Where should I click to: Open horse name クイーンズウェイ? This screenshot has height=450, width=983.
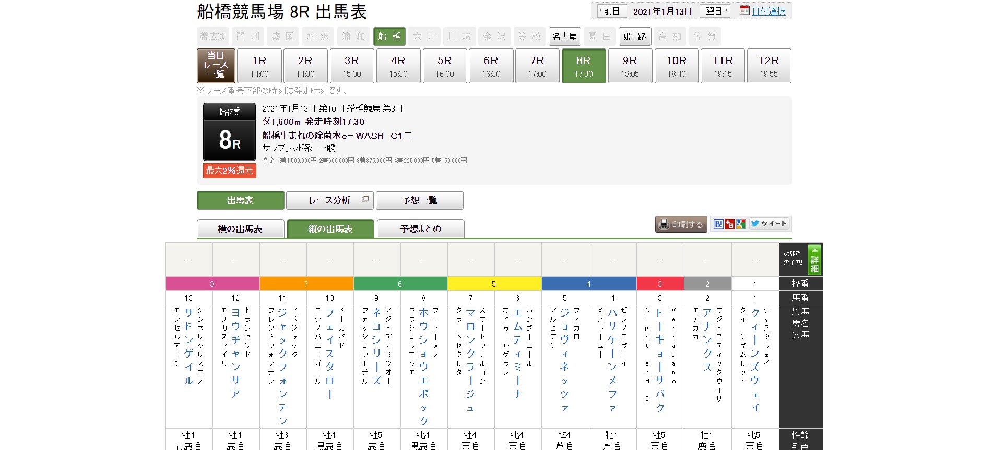pos(755,360)
